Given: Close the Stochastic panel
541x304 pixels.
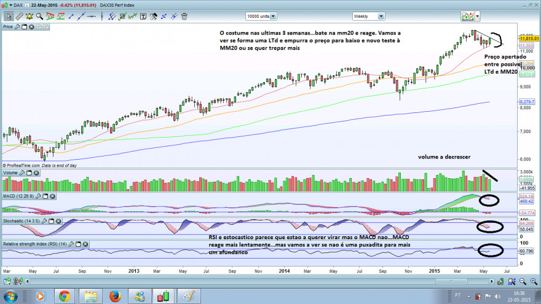Looking at the screenshot, I should (x=58, y=221).
